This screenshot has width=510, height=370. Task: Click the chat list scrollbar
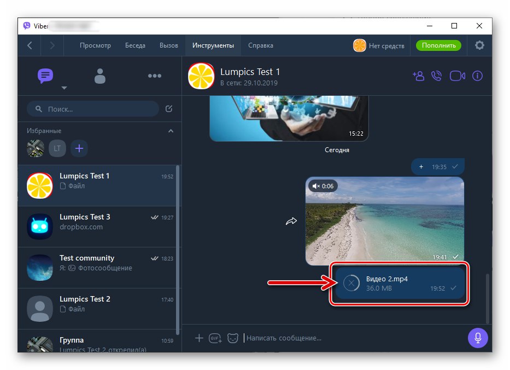[178, 250]
